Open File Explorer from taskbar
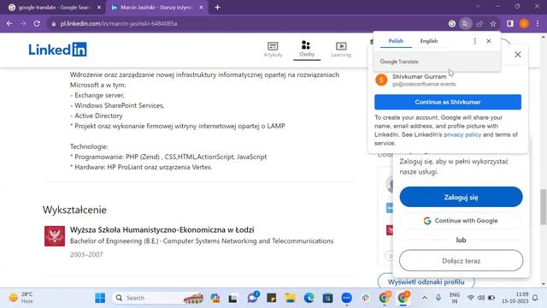 coord(290,298)
